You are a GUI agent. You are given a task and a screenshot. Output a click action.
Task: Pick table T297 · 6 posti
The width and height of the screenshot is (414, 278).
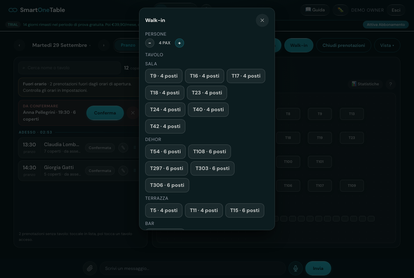point(167,168)
